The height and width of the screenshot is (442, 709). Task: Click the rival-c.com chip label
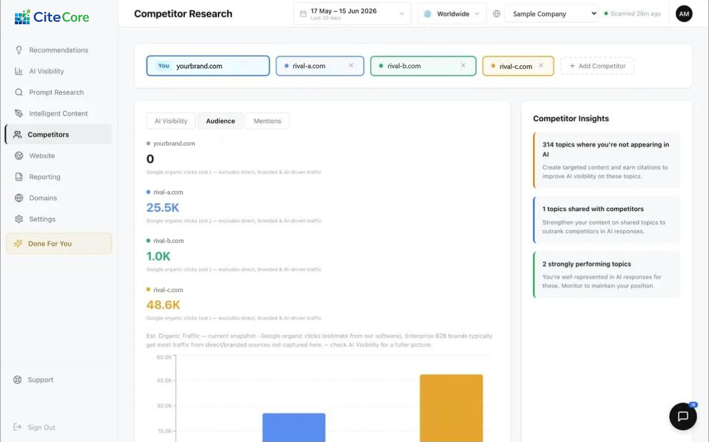[x=516, y=66]
